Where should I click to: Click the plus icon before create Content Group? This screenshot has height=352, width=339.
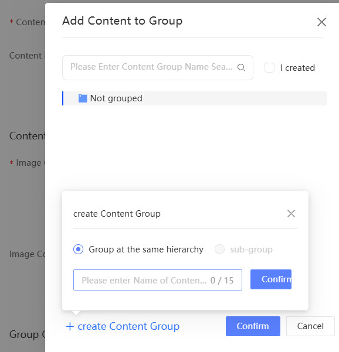(x=70, y=326)
